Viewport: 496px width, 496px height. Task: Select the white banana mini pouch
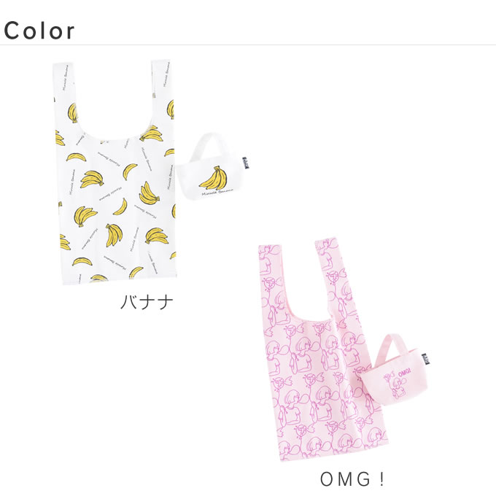point(212,166)
